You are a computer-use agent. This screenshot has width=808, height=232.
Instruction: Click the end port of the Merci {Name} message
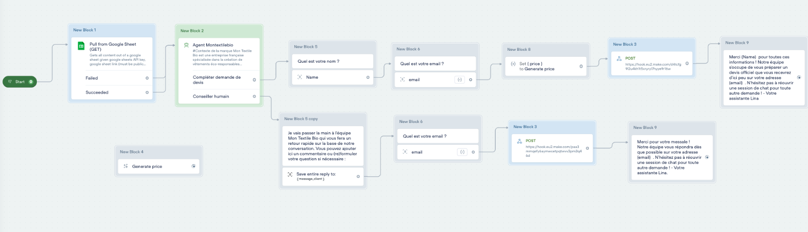coord(799,78)
